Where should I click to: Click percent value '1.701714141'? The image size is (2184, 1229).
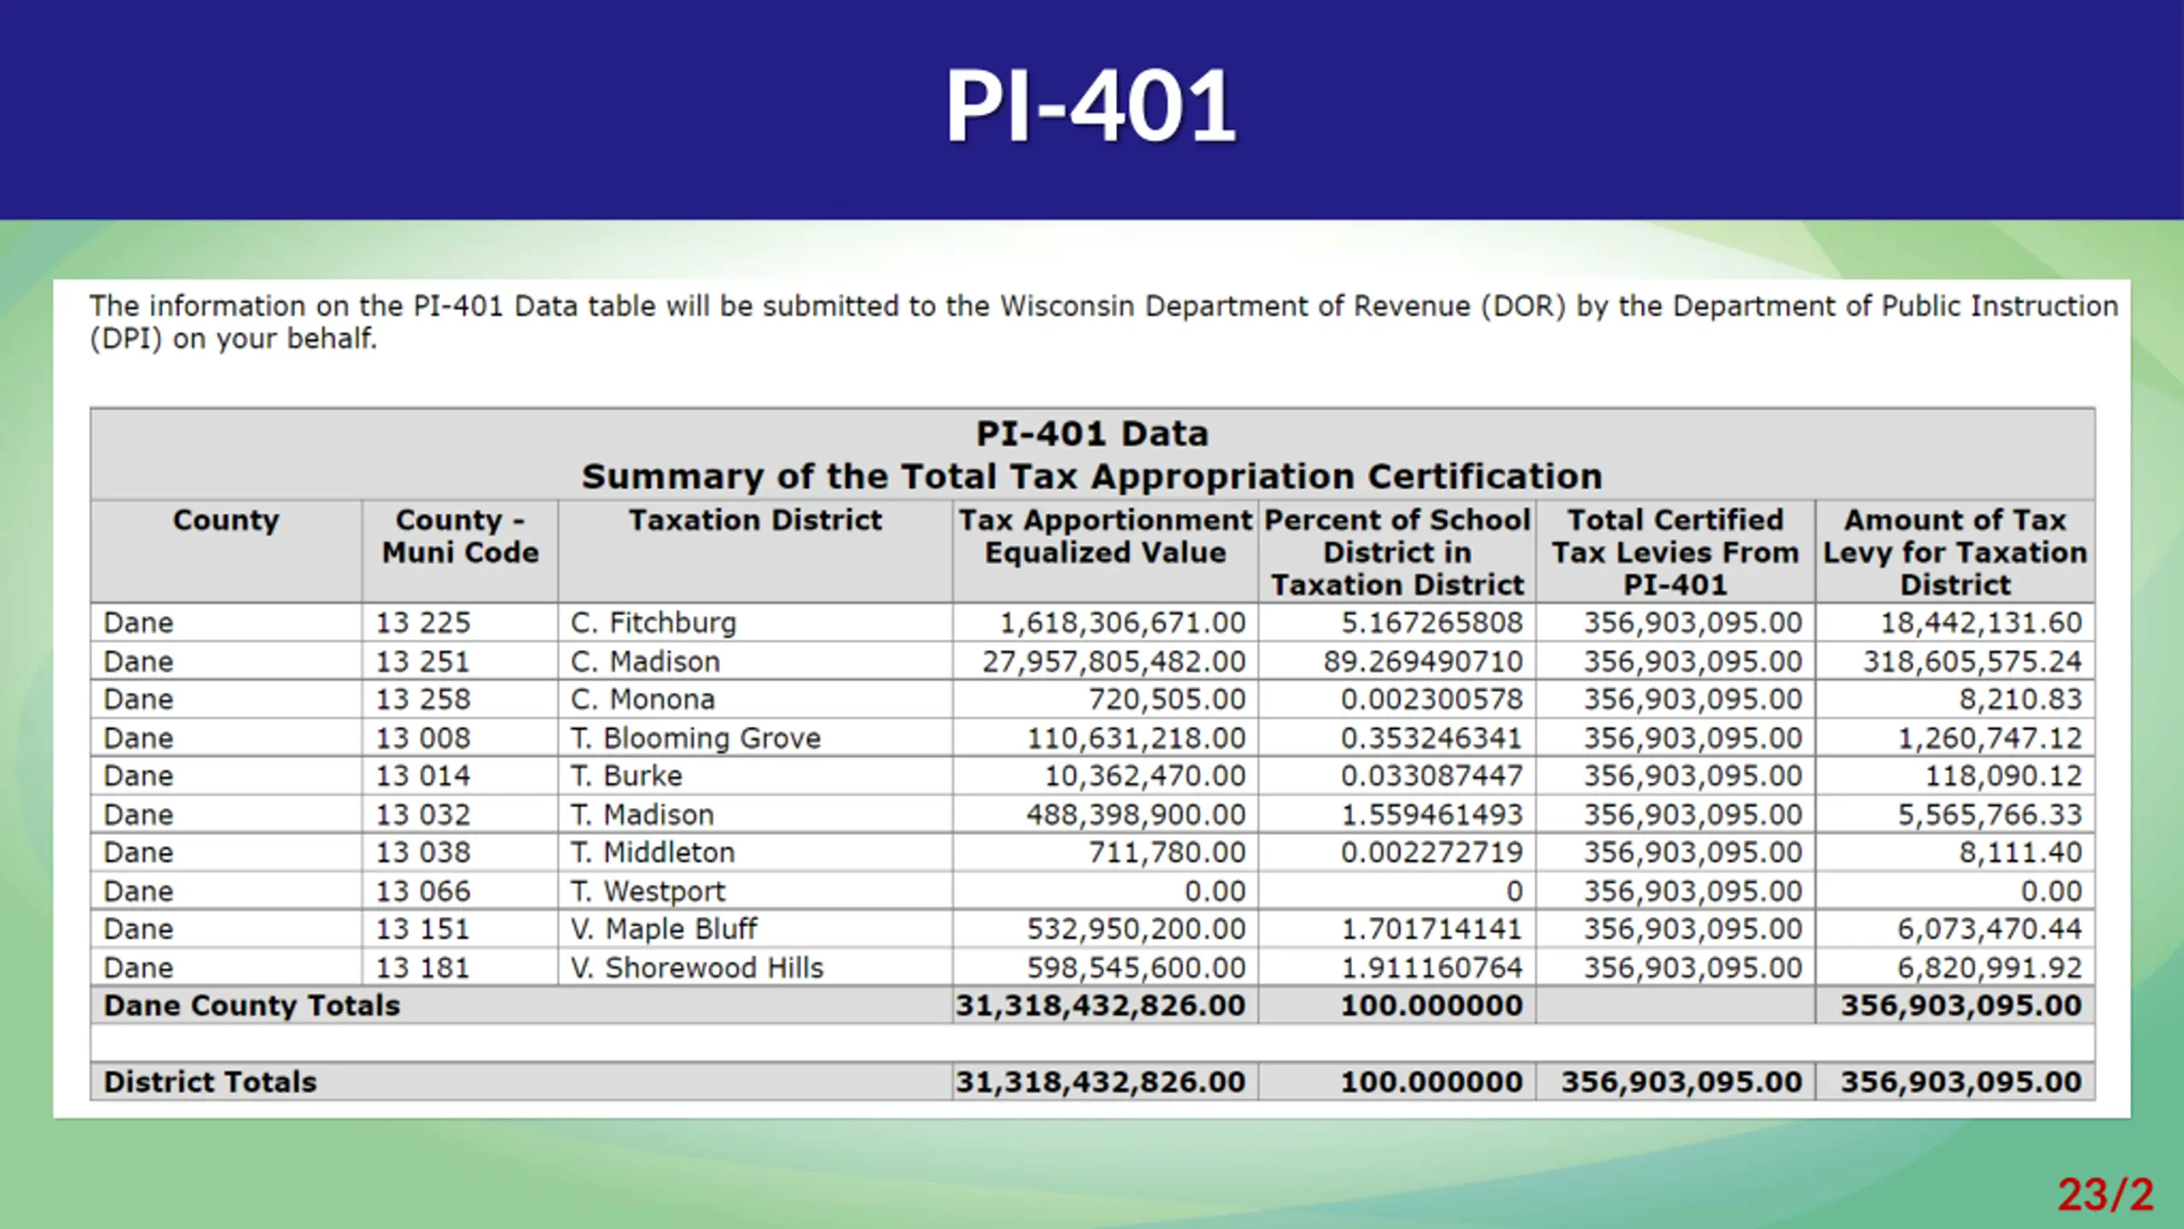point(1432,929)
